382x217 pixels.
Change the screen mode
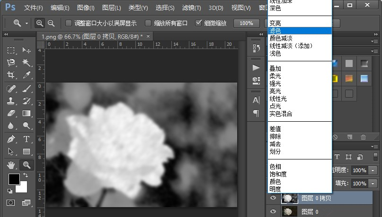(26, 202)
